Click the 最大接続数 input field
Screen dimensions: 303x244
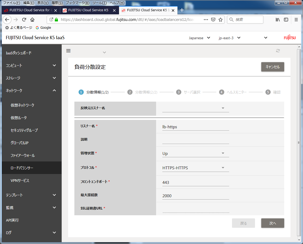(195, 196)
